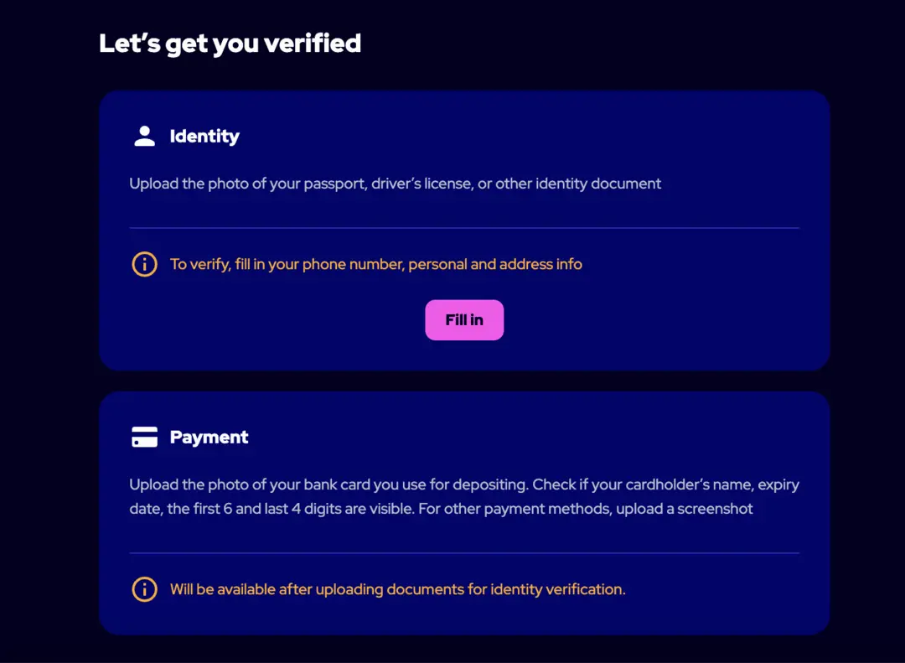Click the Fill in button
The height and width of the screenshot is (663, 905).
pyautogui.click(x=464, y=320)
